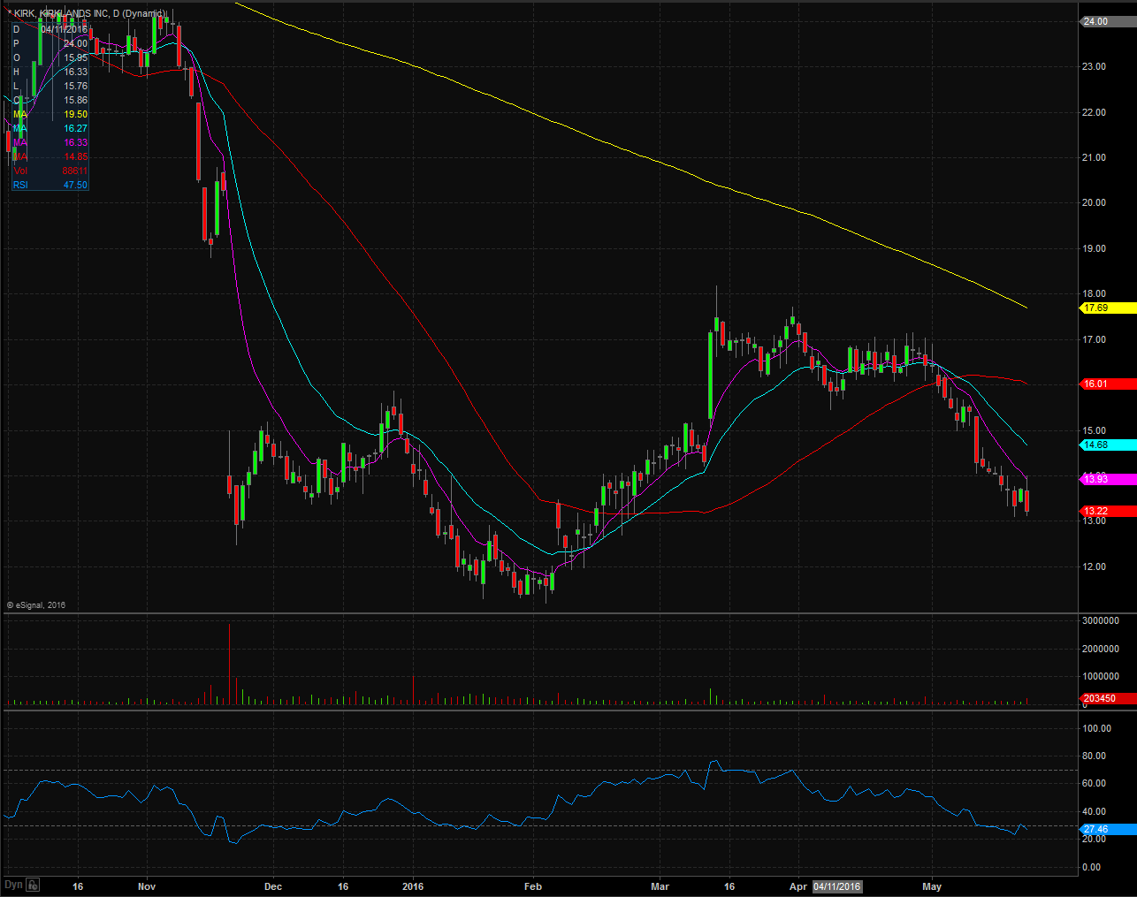The width and height of the screenshot is (1137, 897).
Task: Click the magenta 13.93 moving average price tag
Action: 1109,479
